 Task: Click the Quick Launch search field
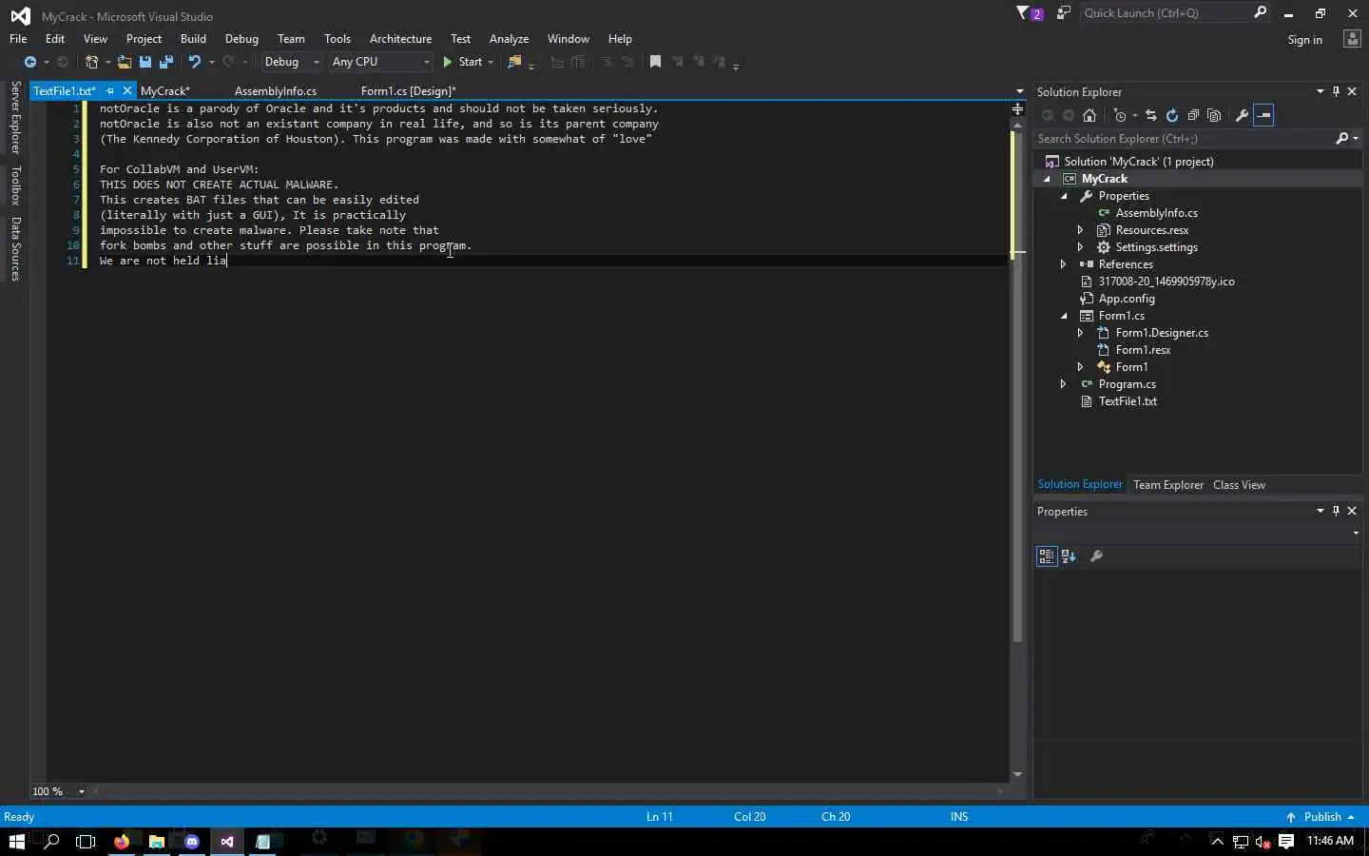click(1167, 13)
